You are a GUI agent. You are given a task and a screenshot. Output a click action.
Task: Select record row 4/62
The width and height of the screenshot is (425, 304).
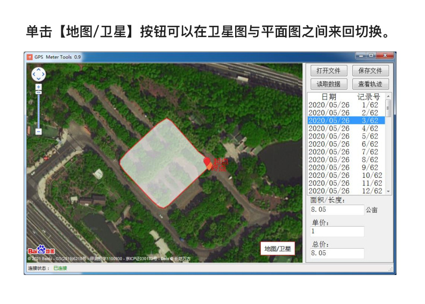pyautogui.click(x=346, y=128)
